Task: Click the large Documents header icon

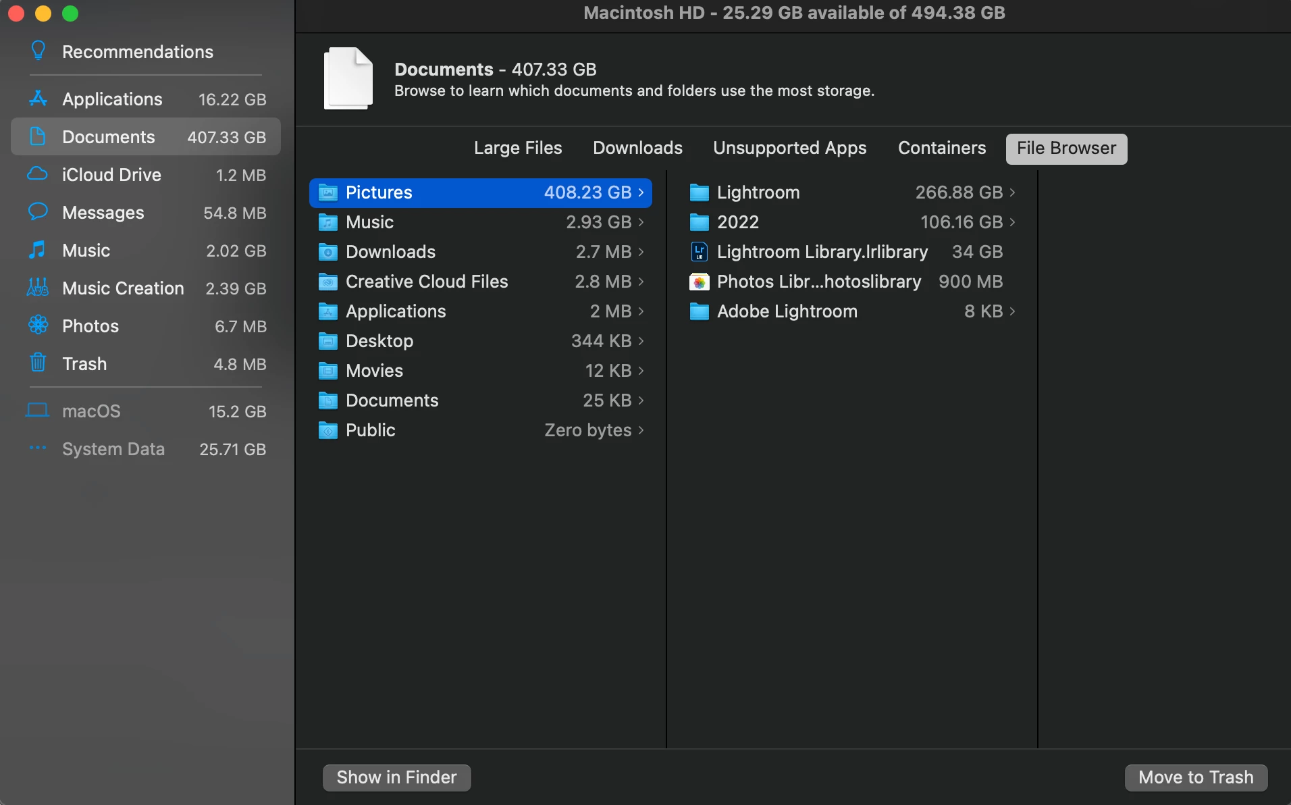Action: (348, 78)
